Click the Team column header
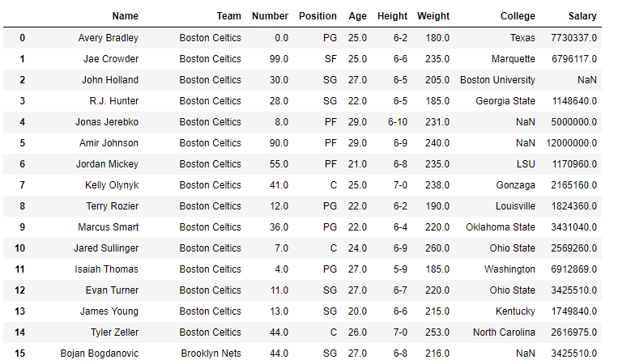 pos(228,16)
